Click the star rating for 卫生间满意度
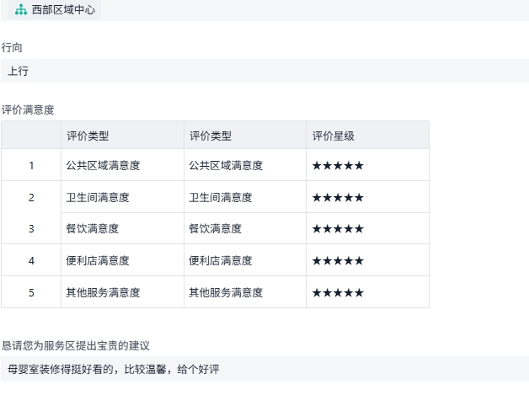The height and width of the screenshot is (395, 529). point(338,198)
